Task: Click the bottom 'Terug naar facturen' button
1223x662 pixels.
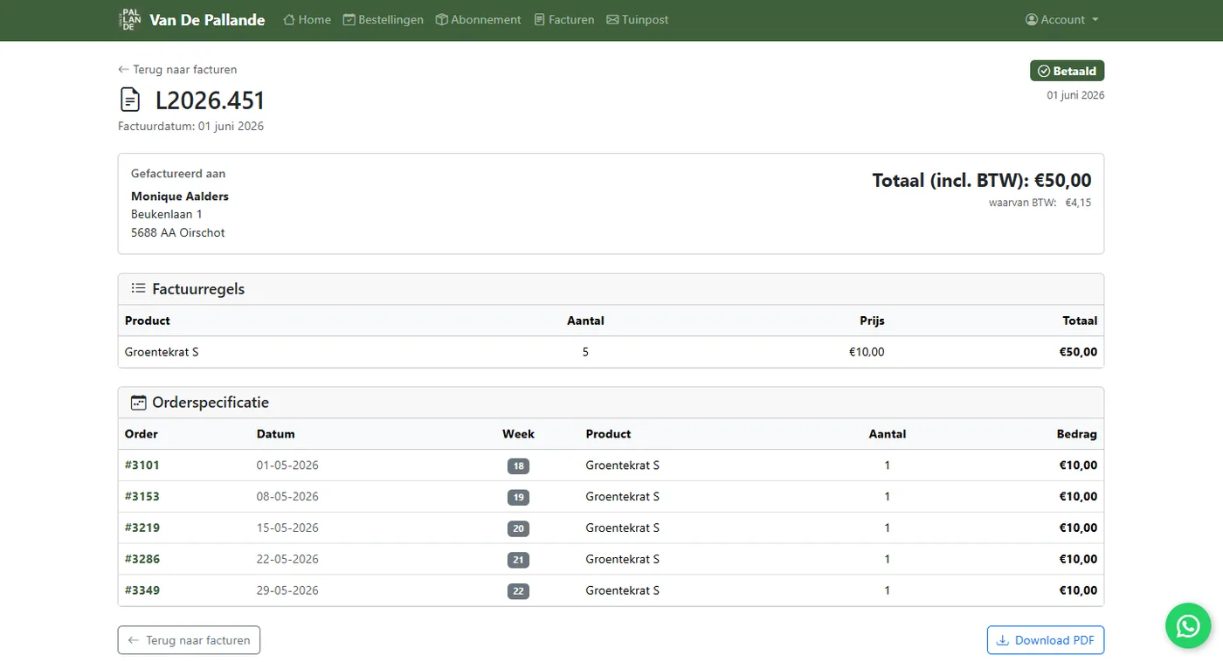Action: 189,640
